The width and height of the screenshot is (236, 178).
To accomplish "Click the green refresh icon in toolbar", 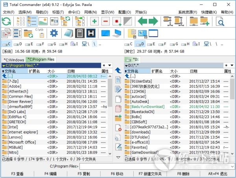I will [6, 21].
